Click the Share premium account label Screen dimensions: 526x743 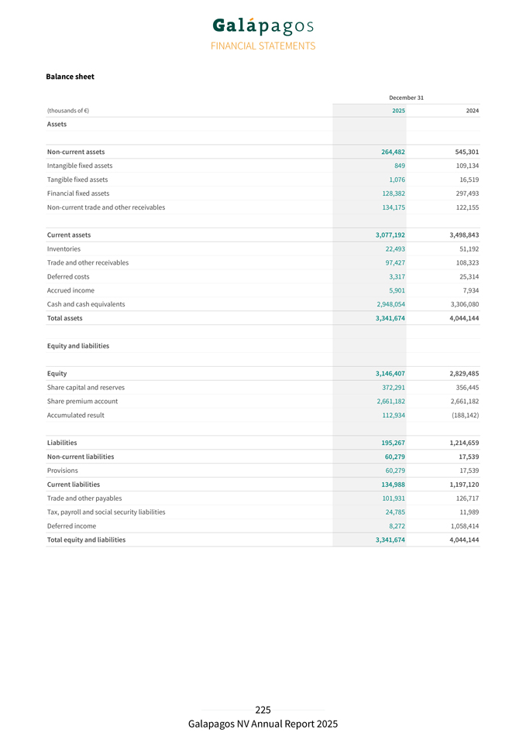82,401
